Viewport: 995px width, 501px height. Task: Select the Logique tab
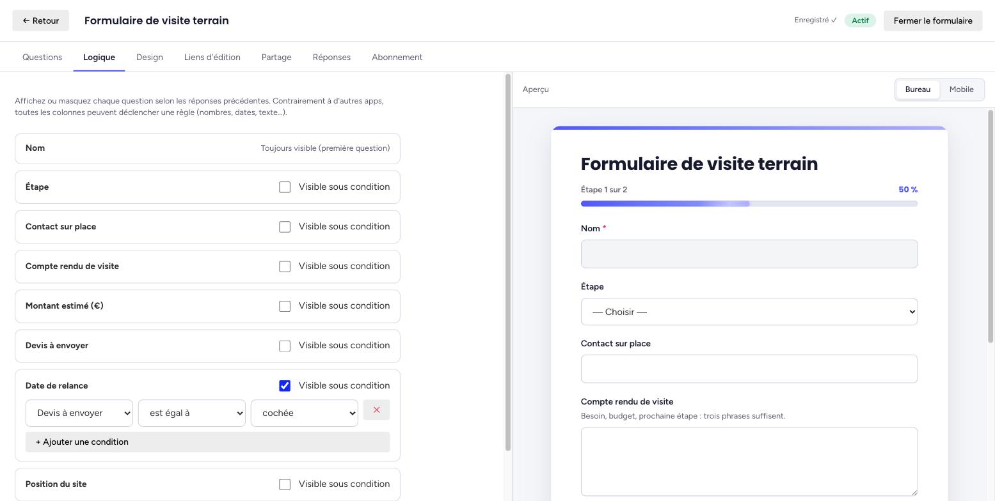[x=99, y=58]
